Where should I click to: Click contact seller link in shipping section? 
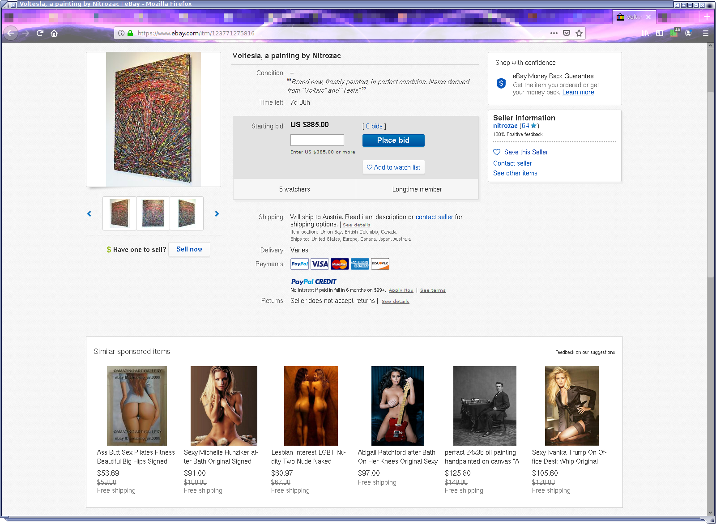(x=434, y=217)
